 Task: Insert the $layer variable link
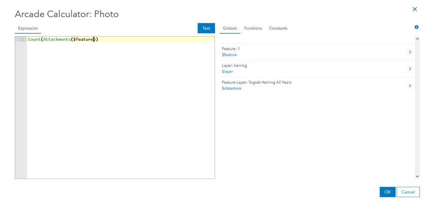click(227, 72)
